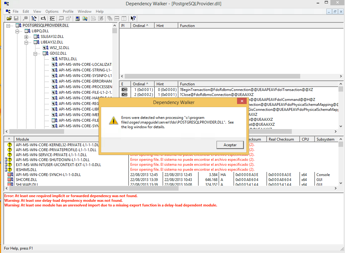The width and height of the screenshot is (345, 253).
Task: Collapse the POSTGRESQLPROVIDER.DLL tree node
Action: tap(8, 26)
